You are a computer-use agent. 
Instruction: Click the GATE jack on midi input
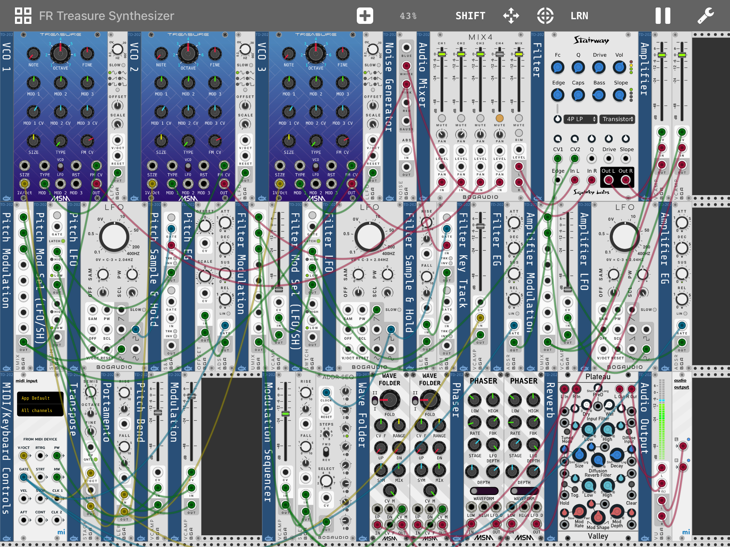(24, 477)
